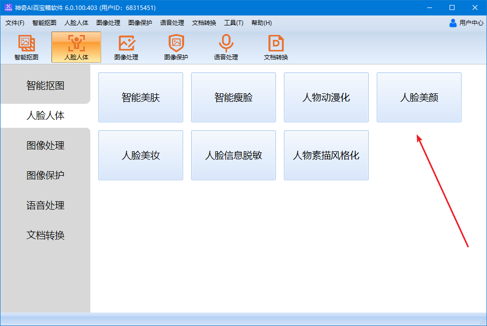Screen dimensions: 487x326
Task: Click the window resize grip corner
Action: (483, 323)
